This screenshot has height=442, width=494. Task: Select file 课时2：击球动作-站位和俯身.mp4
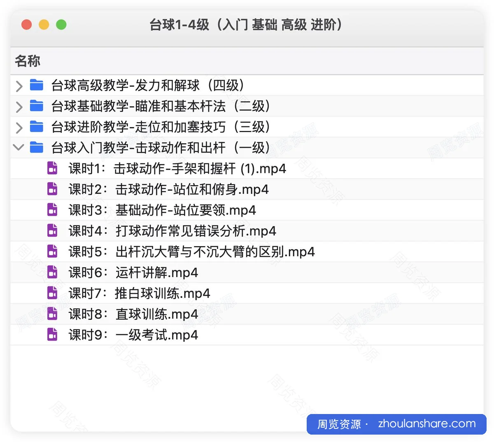[169, 189]
